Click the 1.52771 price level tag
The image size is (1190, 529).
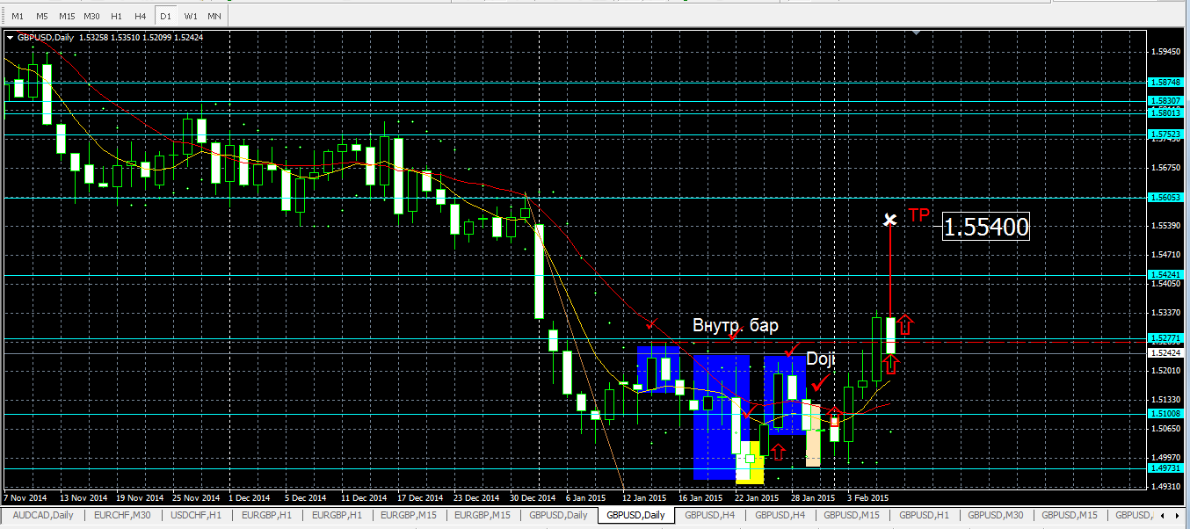click(1166, 338)
